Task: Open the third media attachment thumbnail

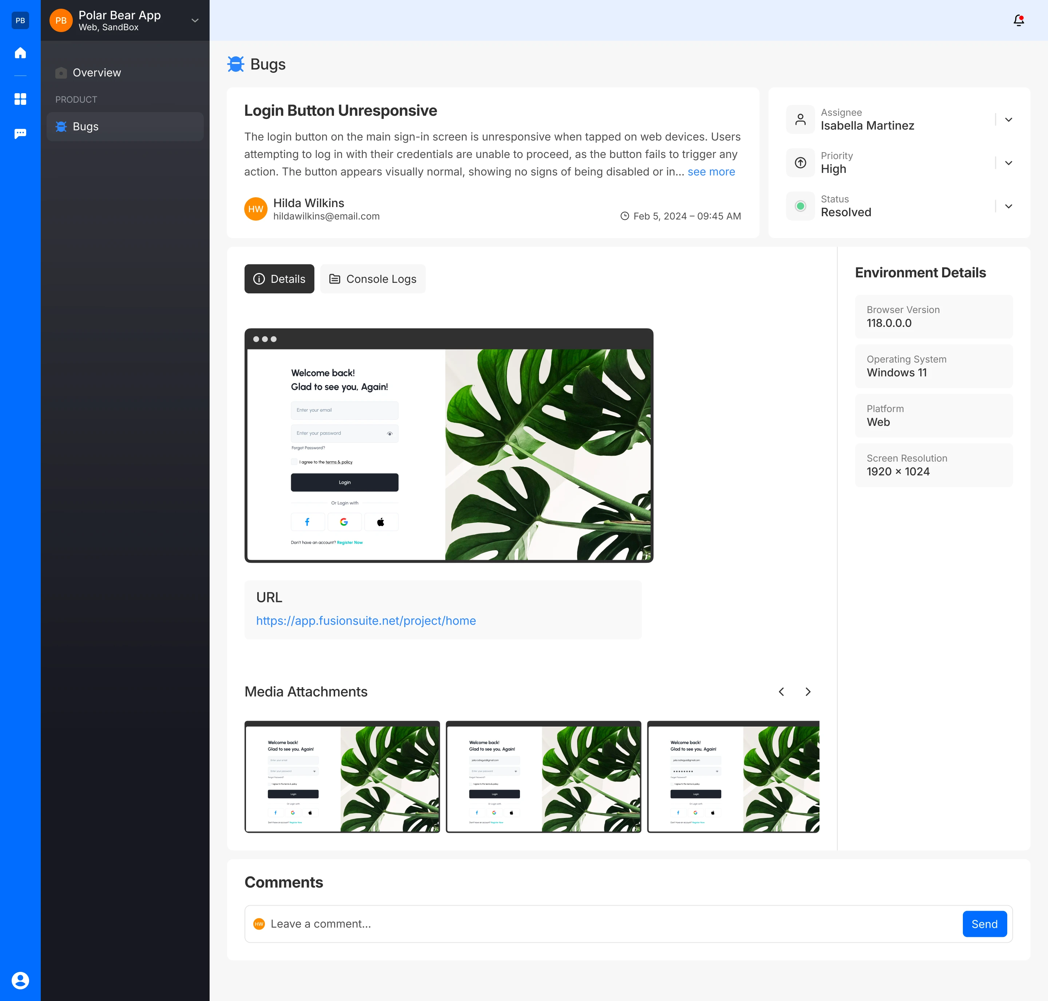Action: pyautogui.click(x=733, y=777)
